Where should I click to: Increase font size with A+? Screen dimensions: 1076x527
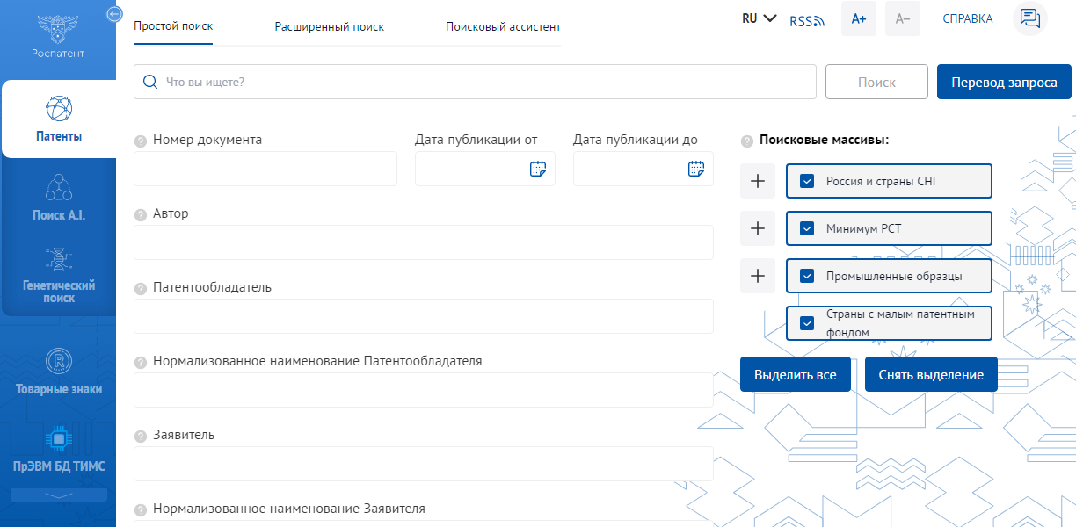click(859, 18)
